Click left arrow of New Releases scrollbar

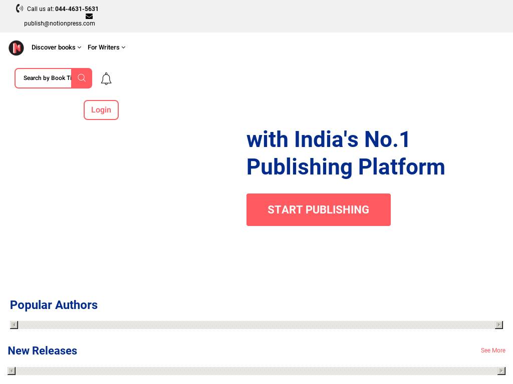coord(12,371)
